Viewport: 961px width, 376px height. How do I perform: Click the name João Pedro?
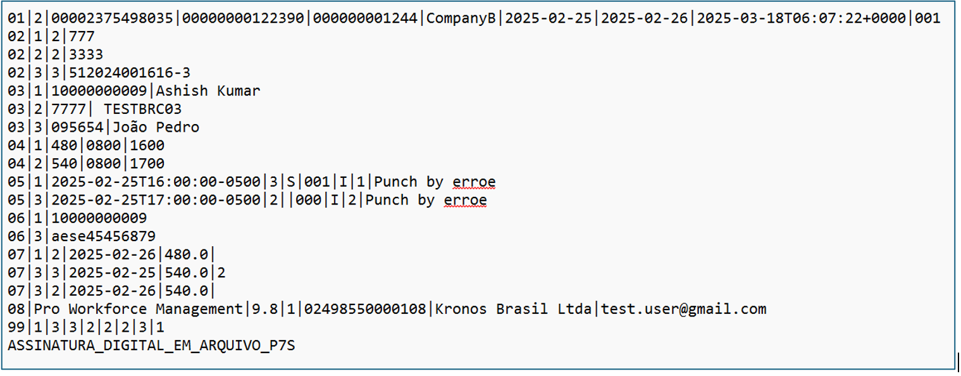click(156, 127)
